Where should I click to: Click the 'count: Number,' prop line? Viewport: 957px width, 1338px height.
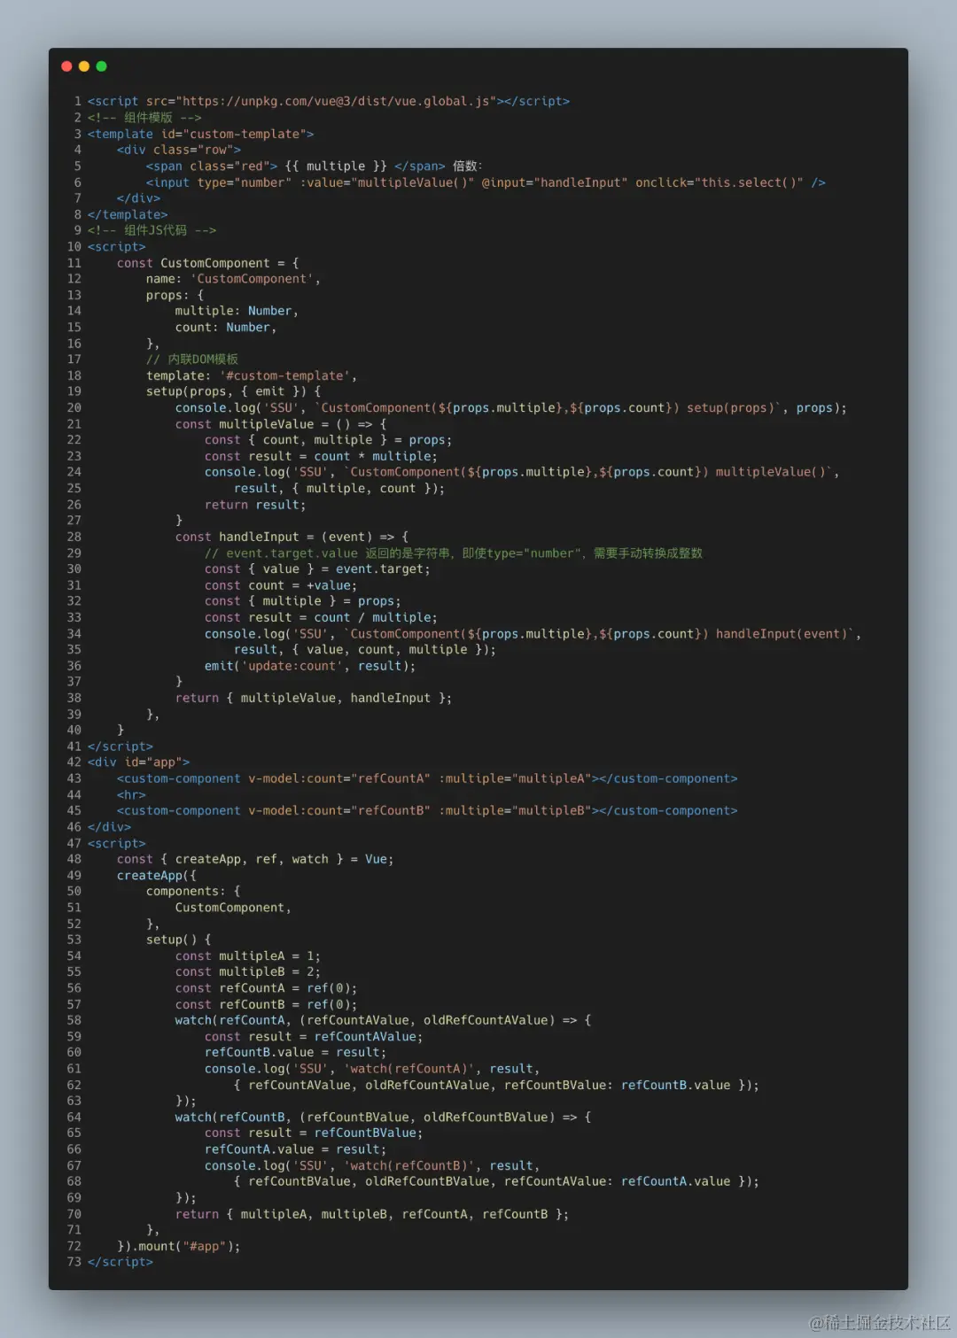pos(226,328)
